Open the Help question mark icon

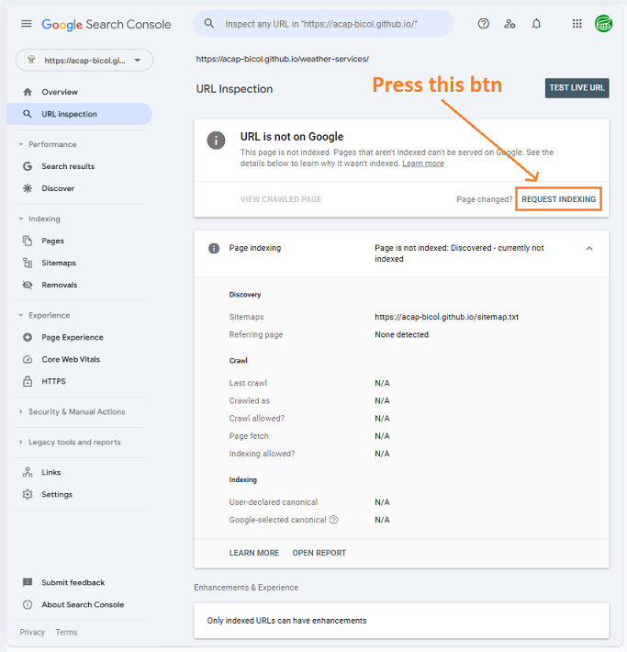click(483, 24)
